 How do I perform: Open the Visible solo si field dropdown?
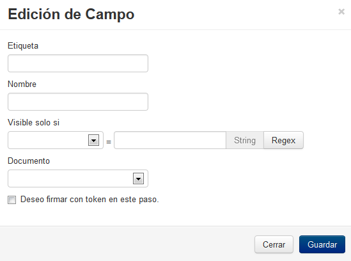point(56,140)
